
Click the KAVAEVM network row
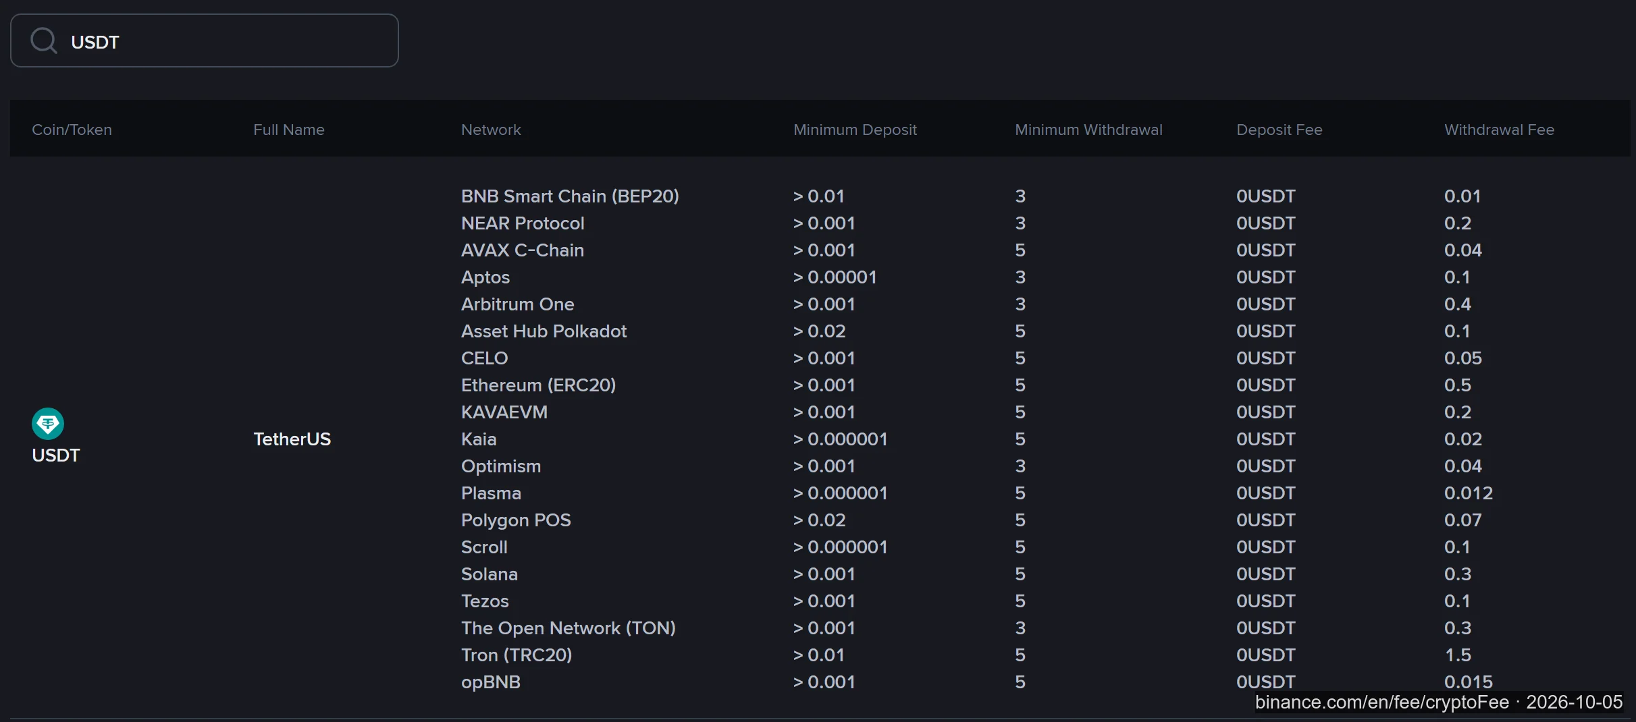click(x=504, y=412)
